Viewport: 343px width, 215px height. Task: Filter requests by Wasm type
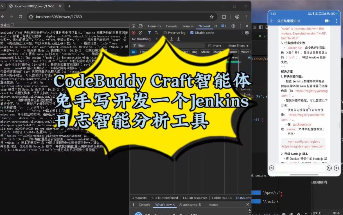point(245,52)
